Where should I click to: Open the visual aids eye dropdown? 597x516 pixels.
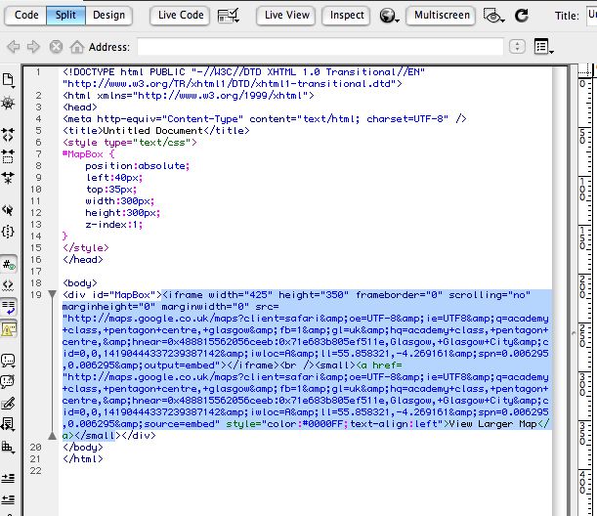[495, 16]
